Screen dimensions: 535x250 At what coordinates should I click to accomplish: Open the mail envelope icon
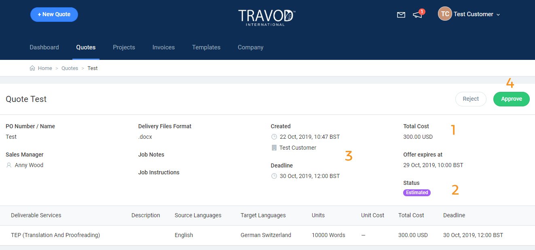point(401,15)
